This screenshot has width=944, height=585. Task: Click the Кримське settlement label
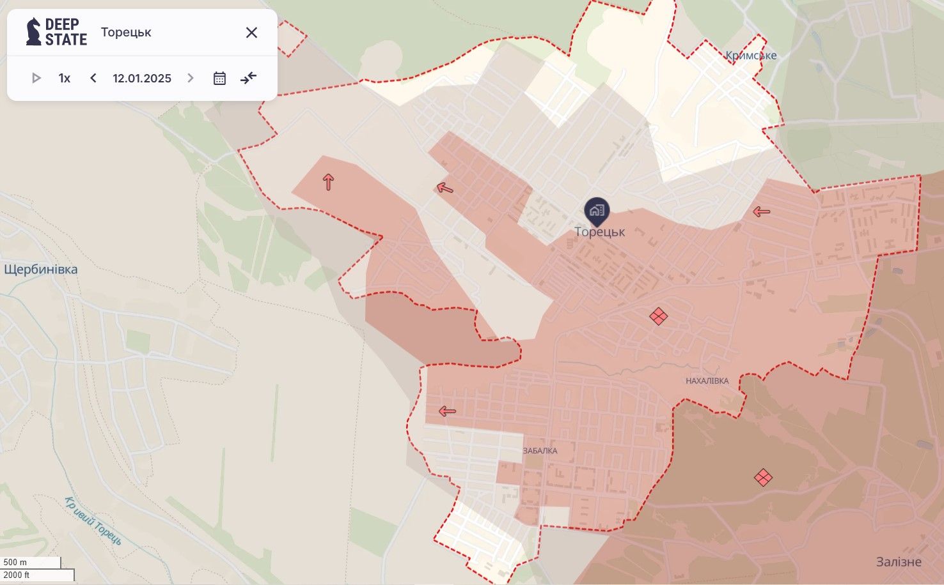pos(751,56)
